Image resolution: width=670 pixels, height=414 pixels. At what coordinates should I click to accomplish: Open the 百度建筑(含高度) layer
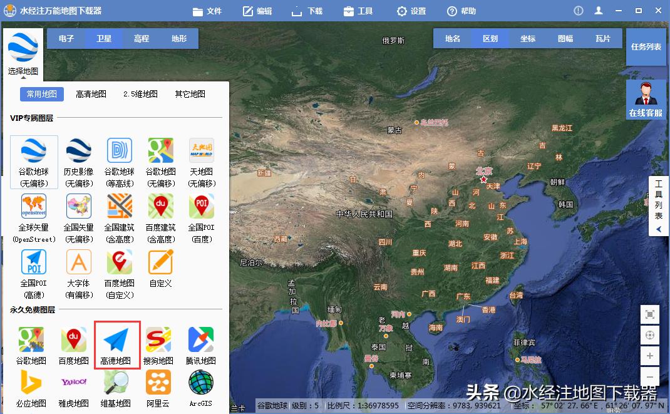coord(160,208)
